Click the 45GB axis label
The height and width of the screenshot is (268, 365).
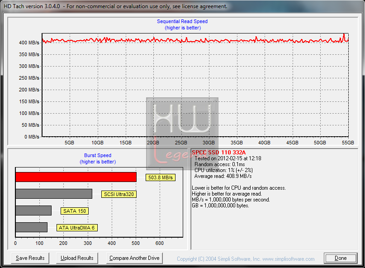(292, 143)
